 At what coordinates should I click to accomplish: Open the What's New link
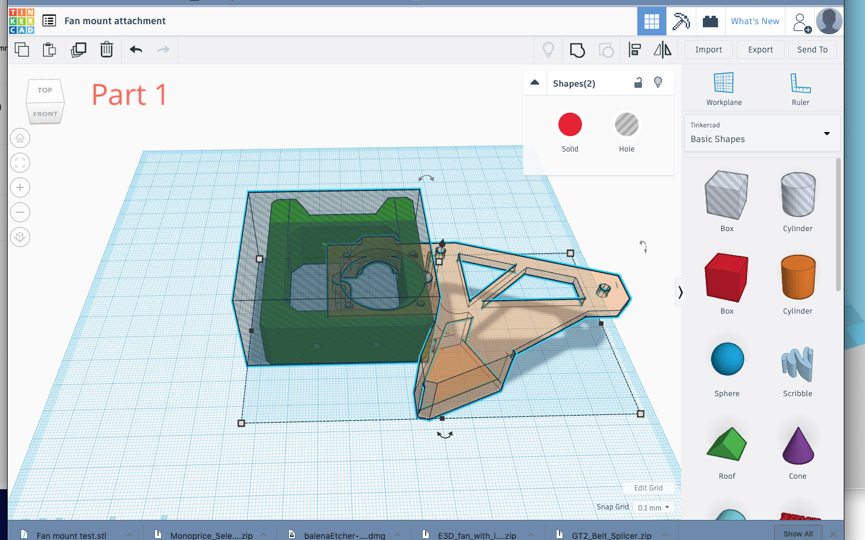[755, 21]
